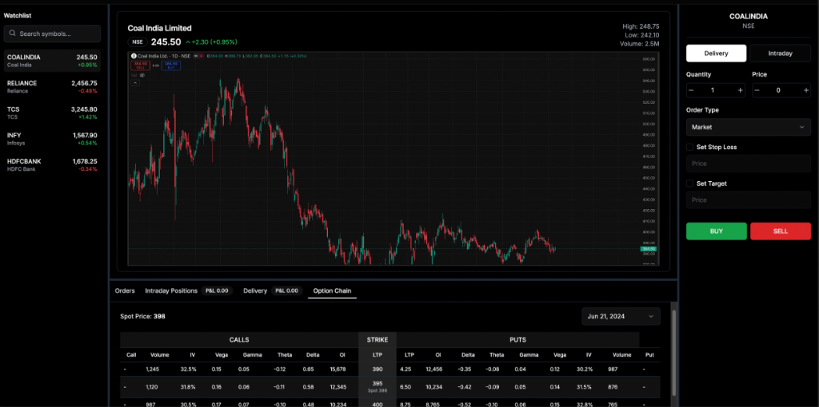The height and width of the screenshot is (407, 819).
Task: Enable the Set Stop Loss checkbox
Action: click(689, 147)
